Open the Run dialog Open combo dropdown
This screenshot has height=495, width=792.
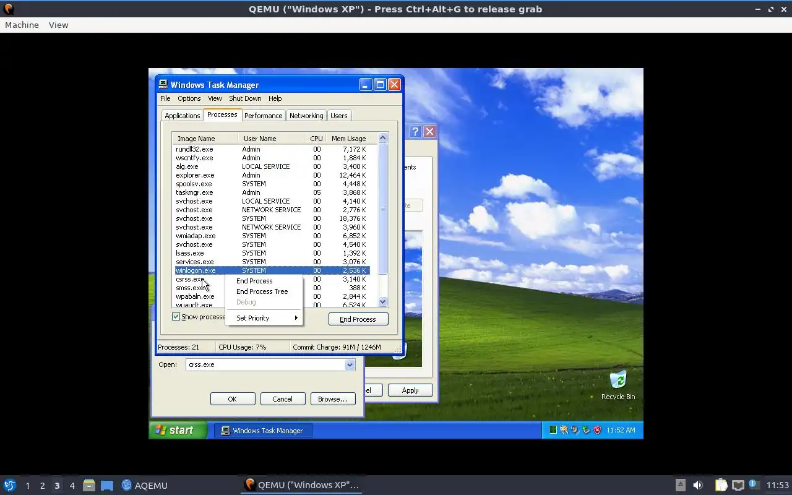click(x=350, y=364)
